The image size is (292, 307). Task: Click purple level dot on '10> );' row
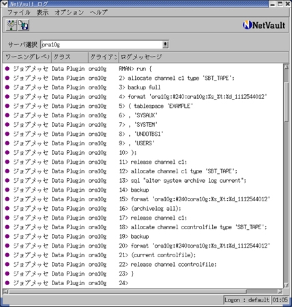[x=8, y=153]
